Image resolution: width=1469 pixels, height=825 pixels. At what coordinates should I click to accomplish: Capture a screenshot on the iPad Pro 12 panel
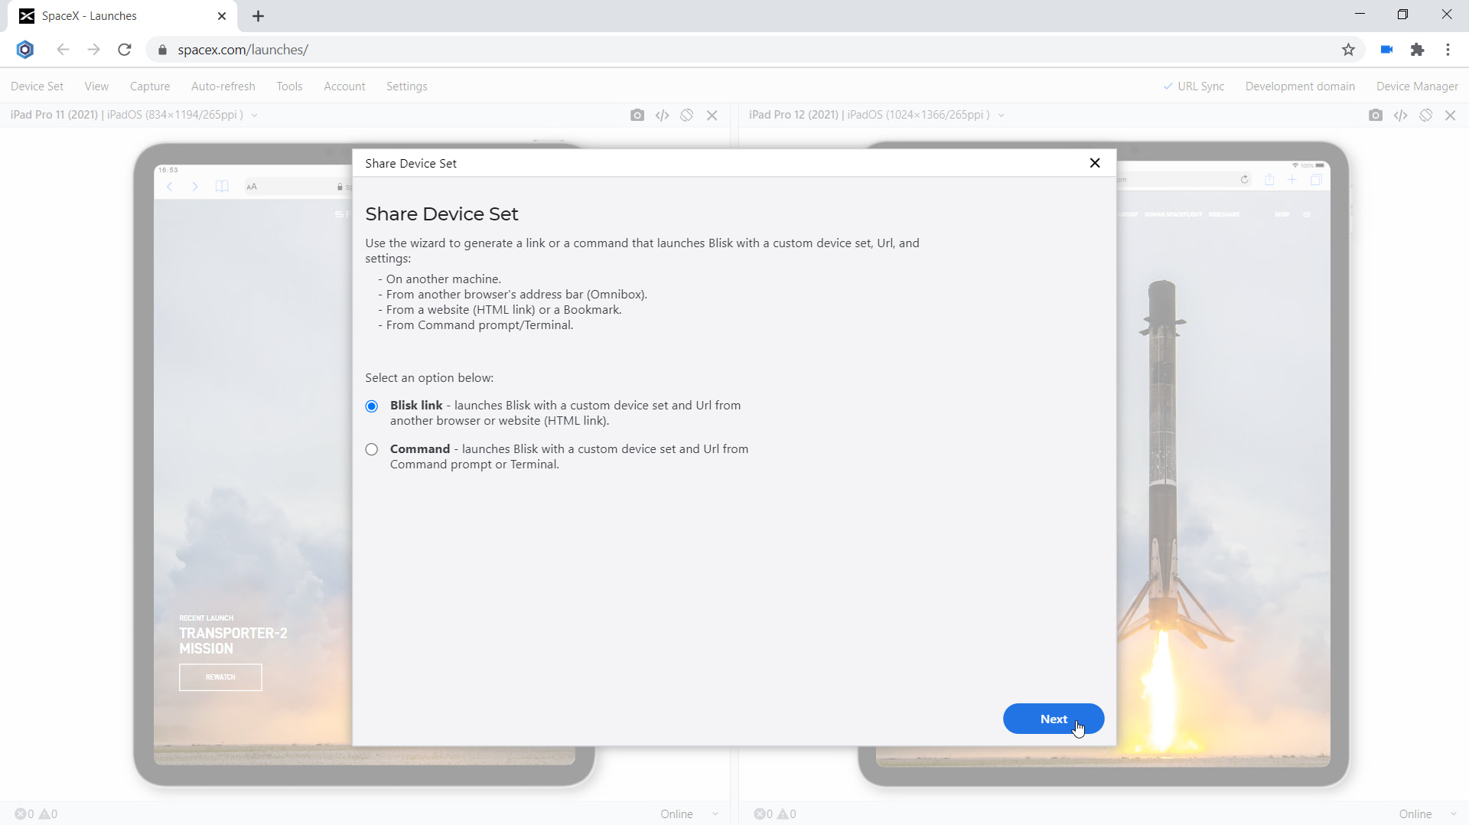coord(1376,115)
